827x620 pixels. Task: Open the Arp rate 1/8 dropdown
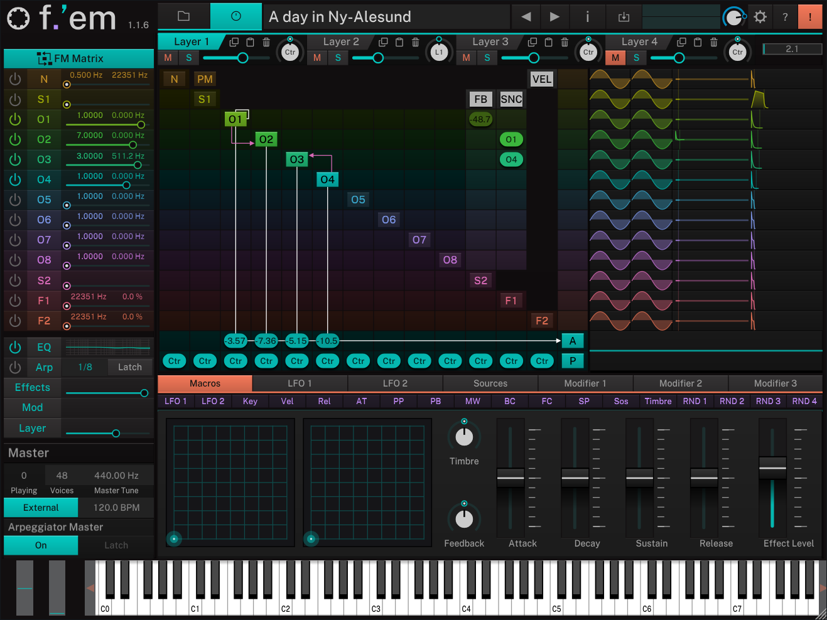pyautogui.click(x=85, y=367)
